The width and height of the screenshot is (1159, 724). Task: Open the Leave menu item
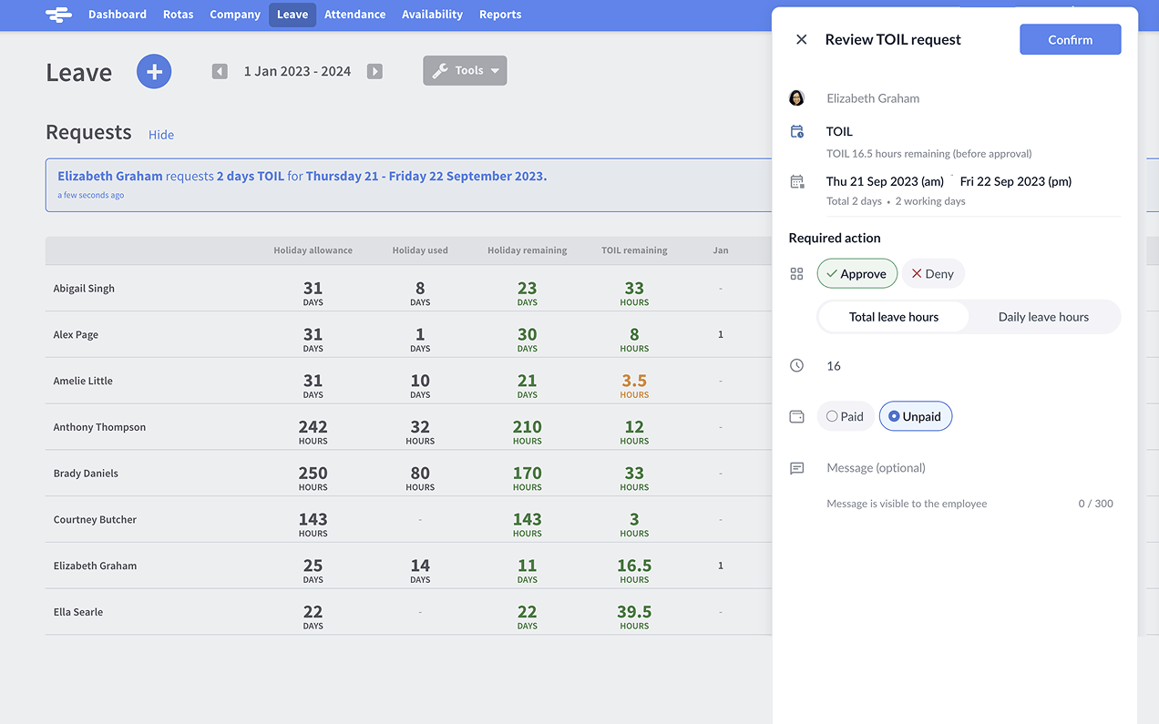pos(292,15)
